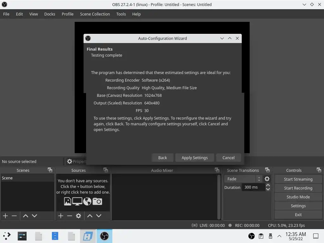Click the "640x480" output resolution value
This screenshot has height=243, width=324.
(152, 103)
